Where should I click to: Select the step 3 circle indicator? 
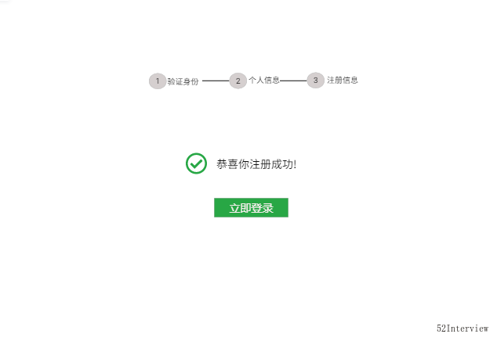[315, 81]
